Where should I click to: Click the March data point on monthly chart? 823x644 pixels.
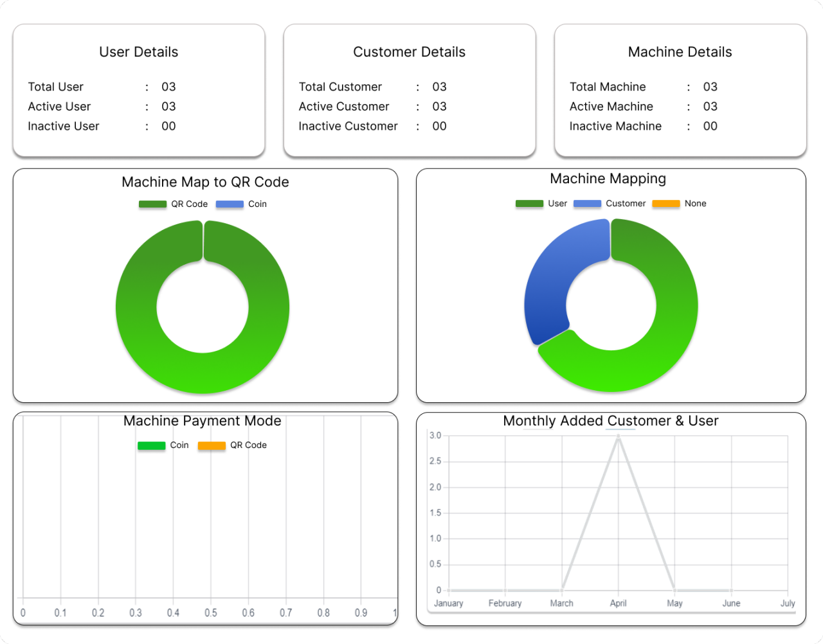[562, 590]
